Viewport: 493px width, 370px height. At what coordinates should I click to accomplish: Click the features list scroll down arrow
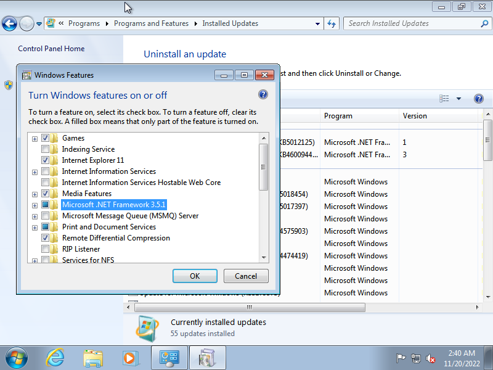pos(264,258)
